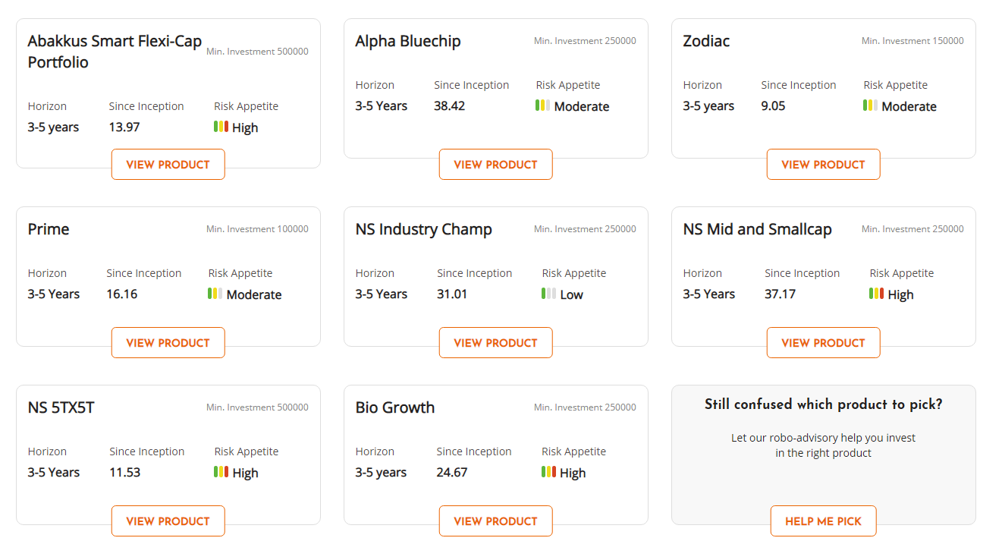1002x560 pixels.
Task: Click the Low risk bars on NS Industry Champ
Action: [x=549, y=294]
